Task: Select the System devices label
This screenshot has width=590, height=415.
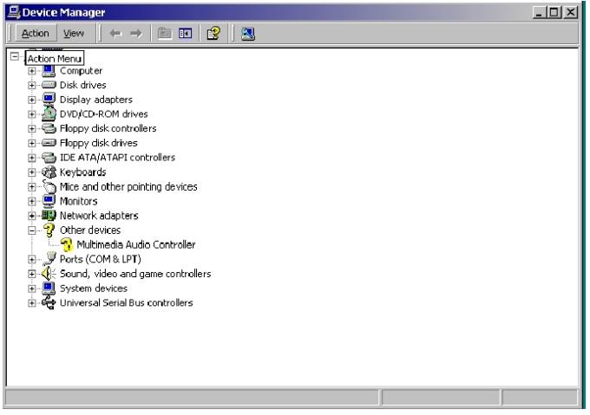Action: [94, 289]
